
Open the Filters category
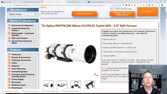14,63
